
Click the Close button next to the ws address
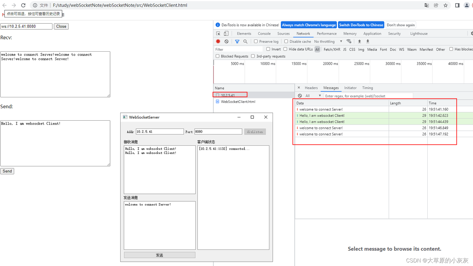click(x=61, y=26)
